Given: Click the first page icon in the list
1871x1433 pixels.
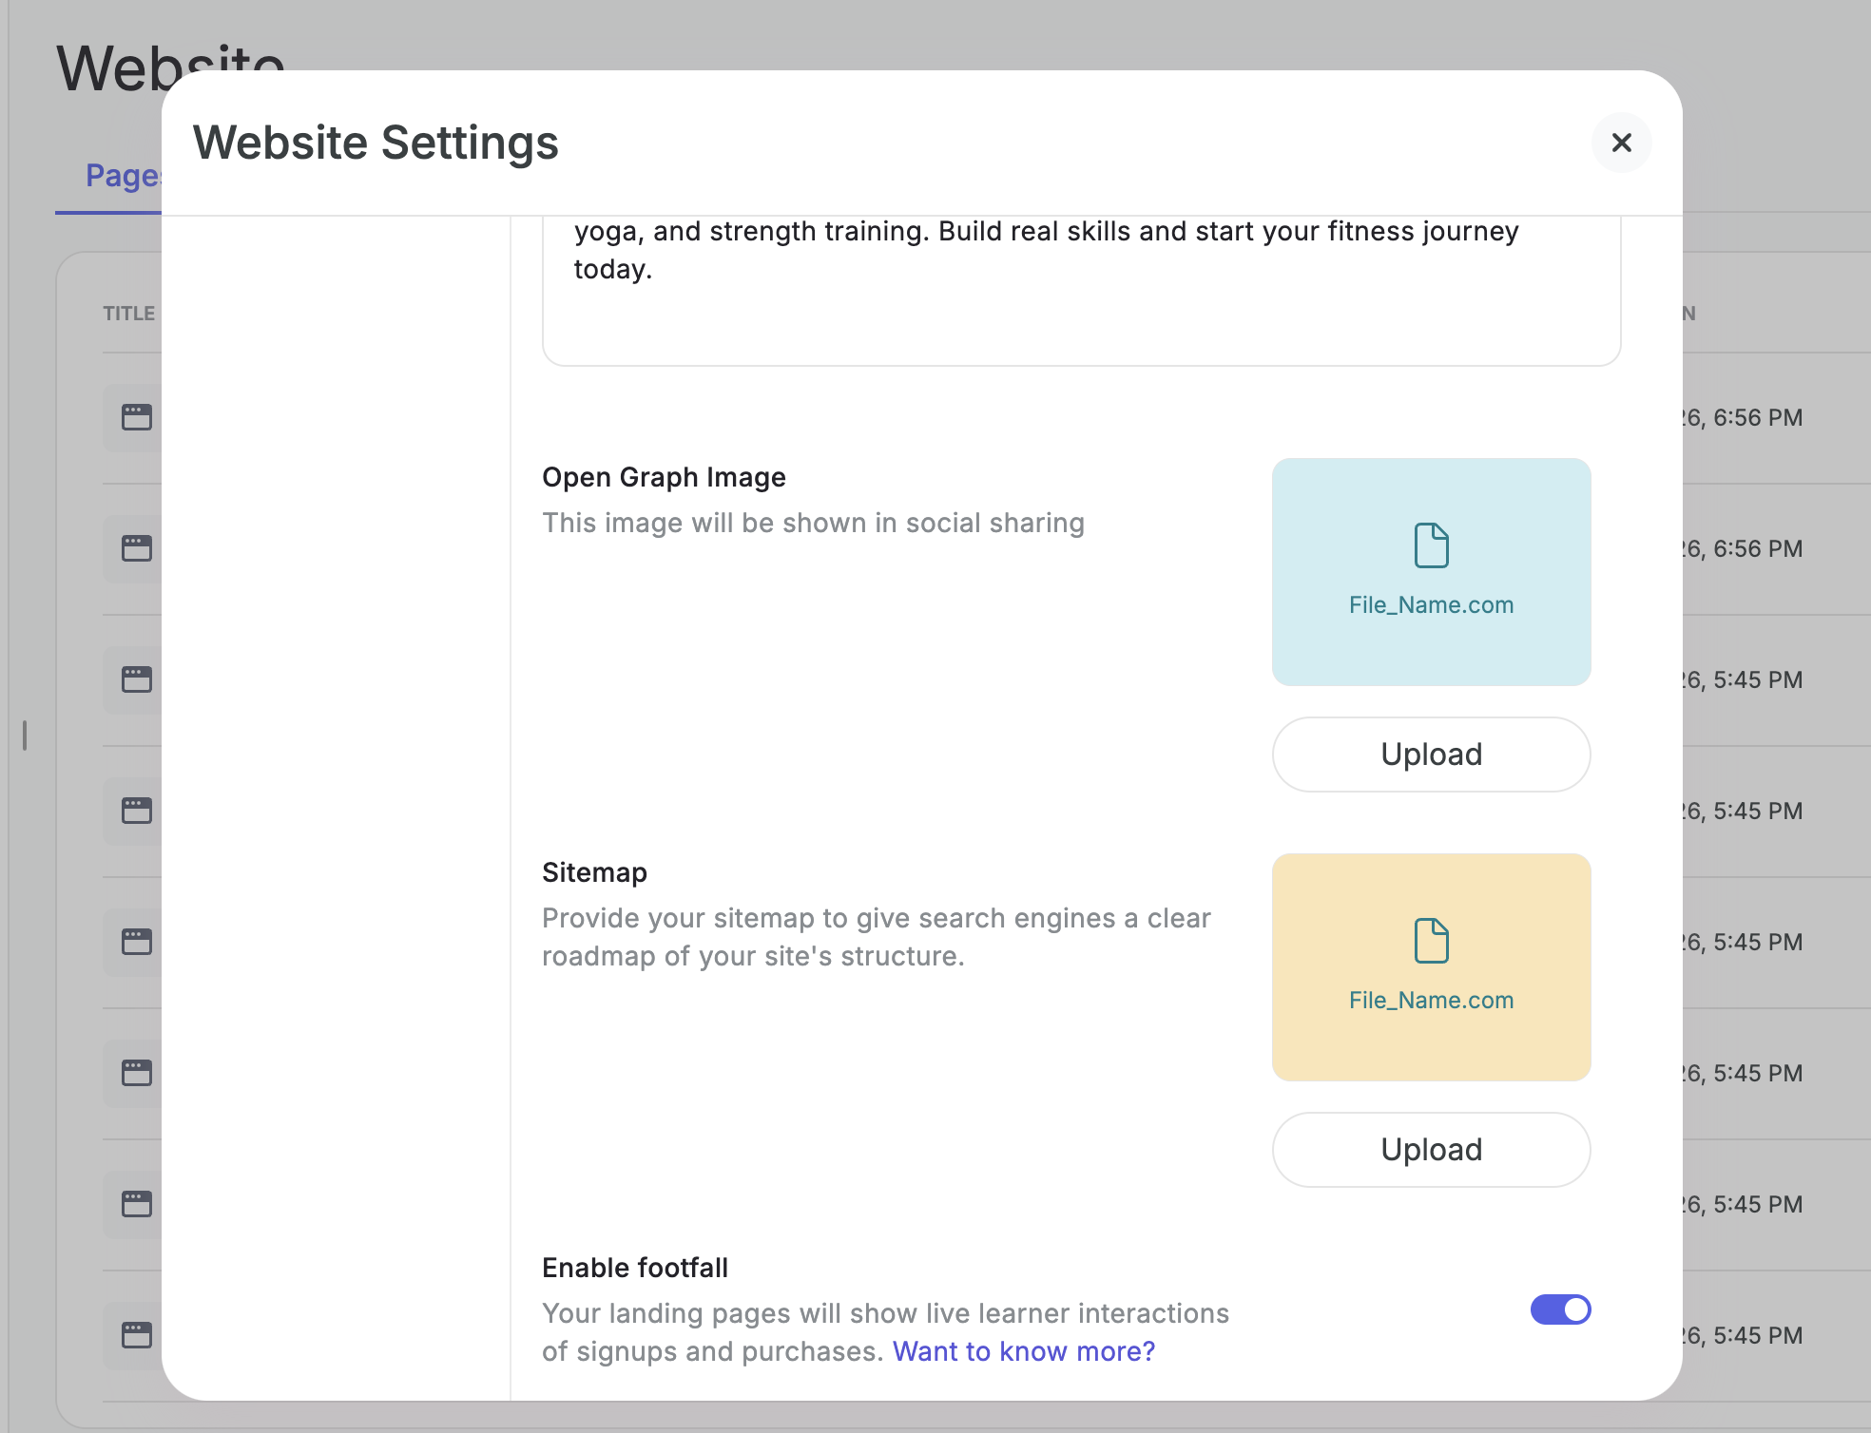Looking at the screenshot, I should pos(136,417).
